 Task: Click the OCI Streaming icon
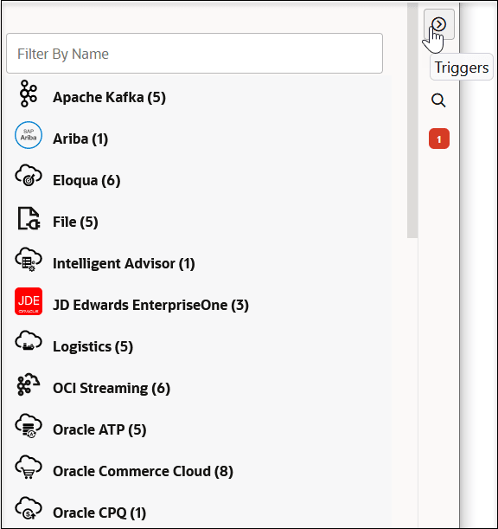click(29, 384)
